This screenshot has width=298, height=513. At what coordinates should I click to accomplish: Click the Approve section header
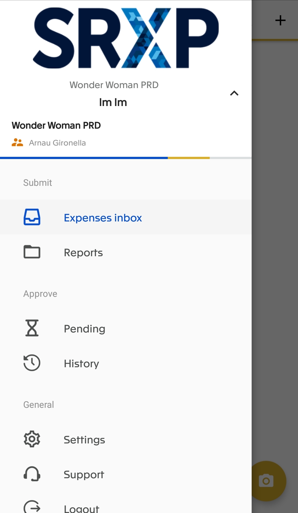(x=40, y=294)
